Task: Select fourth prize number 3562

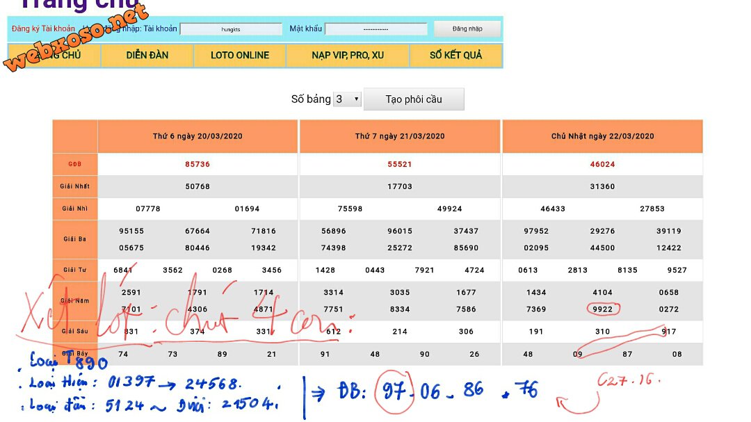Action: coord(173,270)
